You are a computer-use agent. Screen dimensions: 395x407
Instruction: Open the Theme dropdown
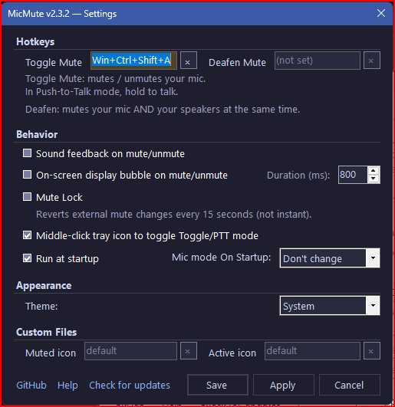point(330,306)
